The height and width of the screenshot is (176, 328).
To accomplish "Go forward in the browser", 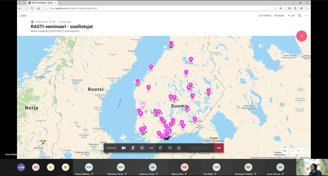I will (26, 8).
